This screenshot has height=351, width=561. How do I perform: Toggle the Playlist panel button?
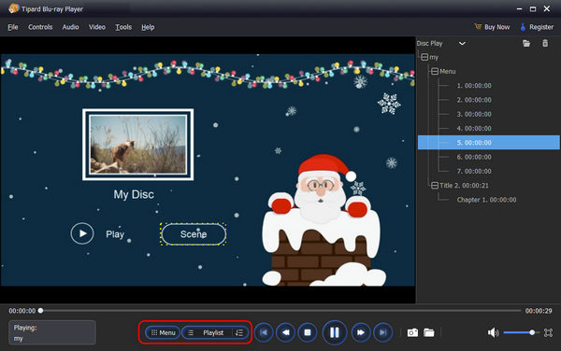[207, 332]
